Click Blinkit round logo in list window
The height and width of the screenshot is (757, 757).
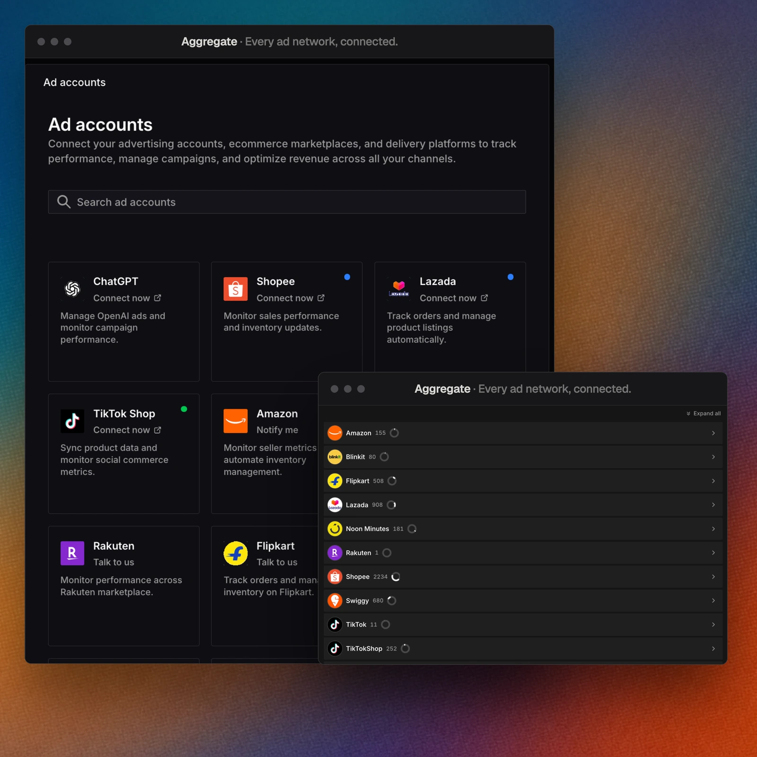pos(335,457)
